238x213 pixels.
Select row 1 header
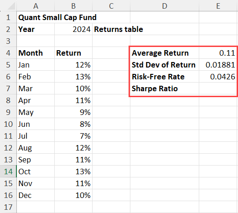(x=8, y=17)
